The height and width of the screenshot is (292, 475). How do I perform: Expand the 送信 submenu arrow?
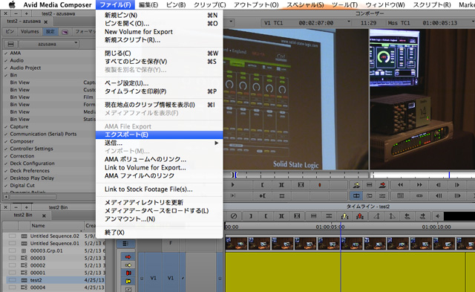pos(216,143)
